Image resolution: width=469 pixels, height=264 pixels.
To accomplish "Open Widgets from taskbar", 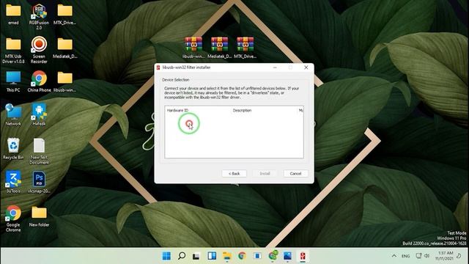I will tap(212, 256).
